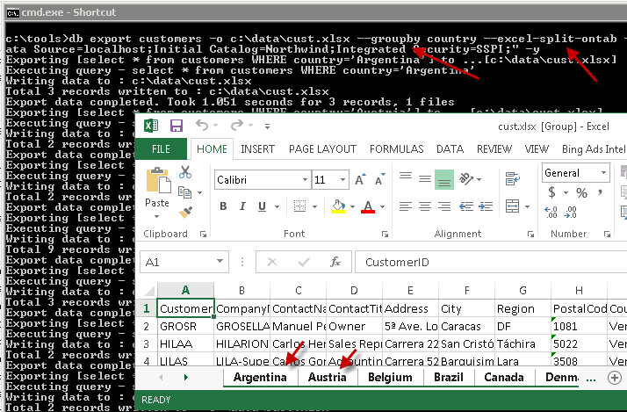Open the Brazil sheet tab
627x412 pixels.
tap(448, 377)
